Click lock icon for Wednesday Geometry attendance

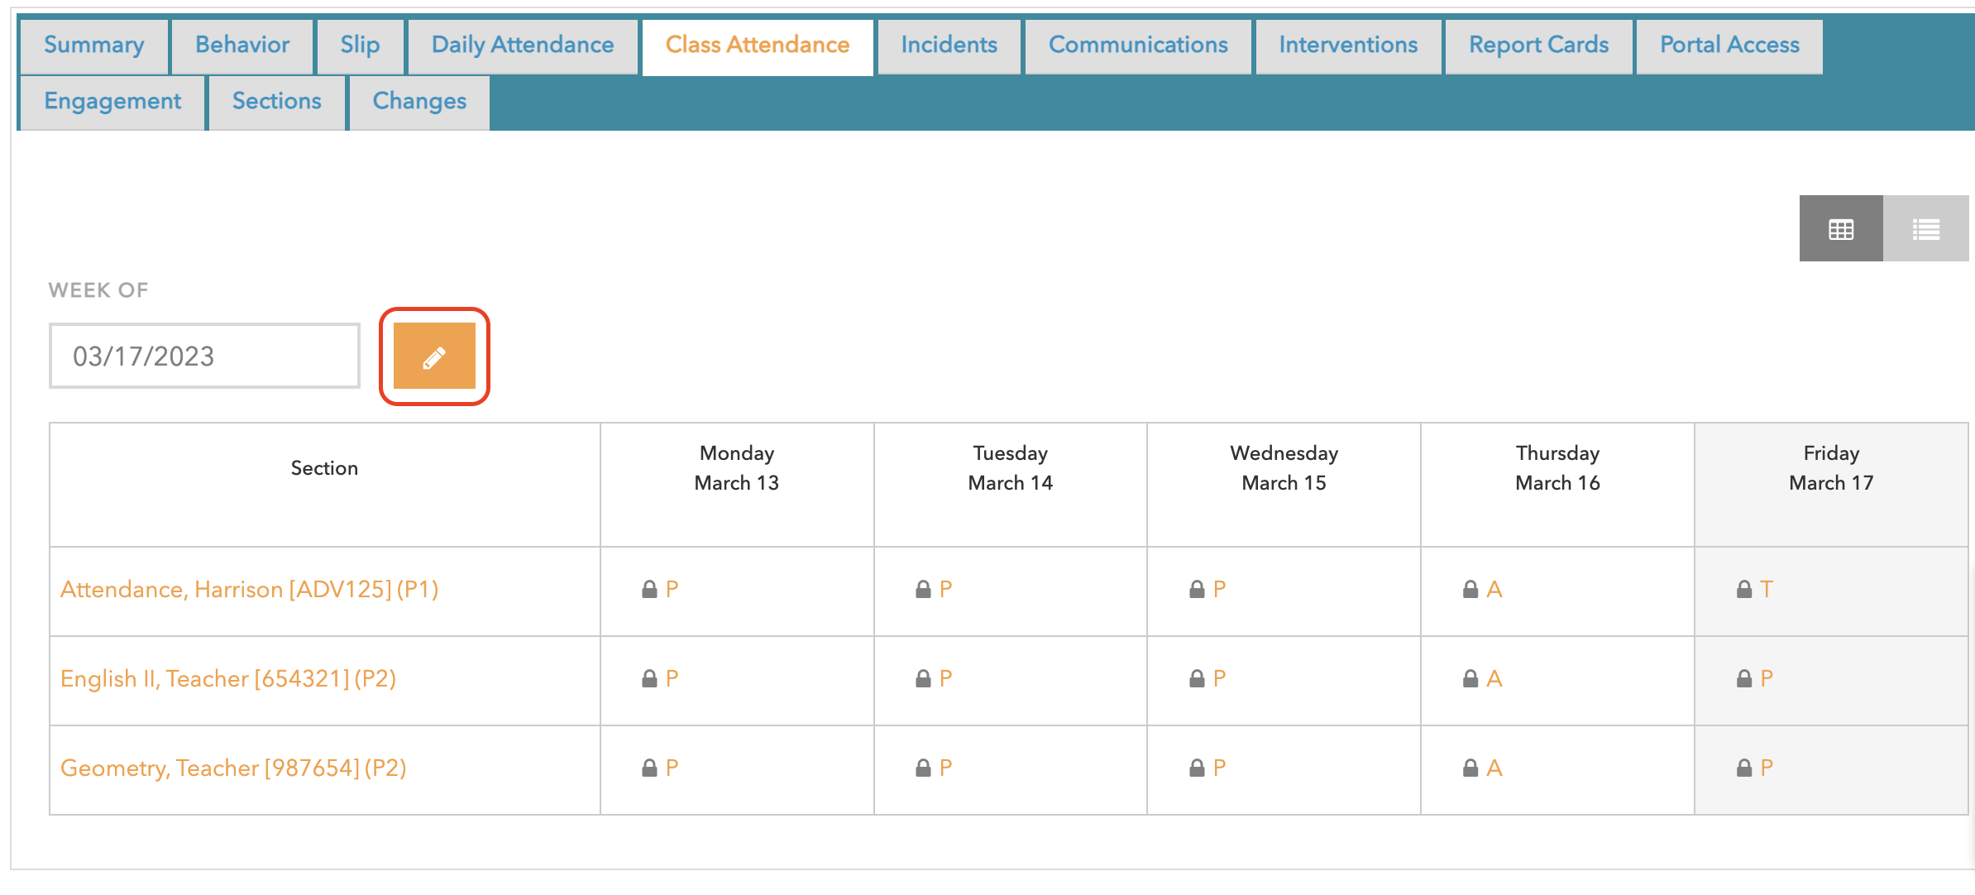point(1196,768)
